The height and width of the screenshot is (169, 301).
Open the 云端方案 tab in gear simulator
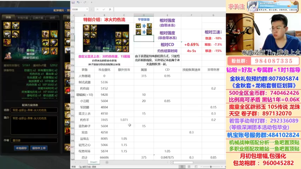point(38,18)
